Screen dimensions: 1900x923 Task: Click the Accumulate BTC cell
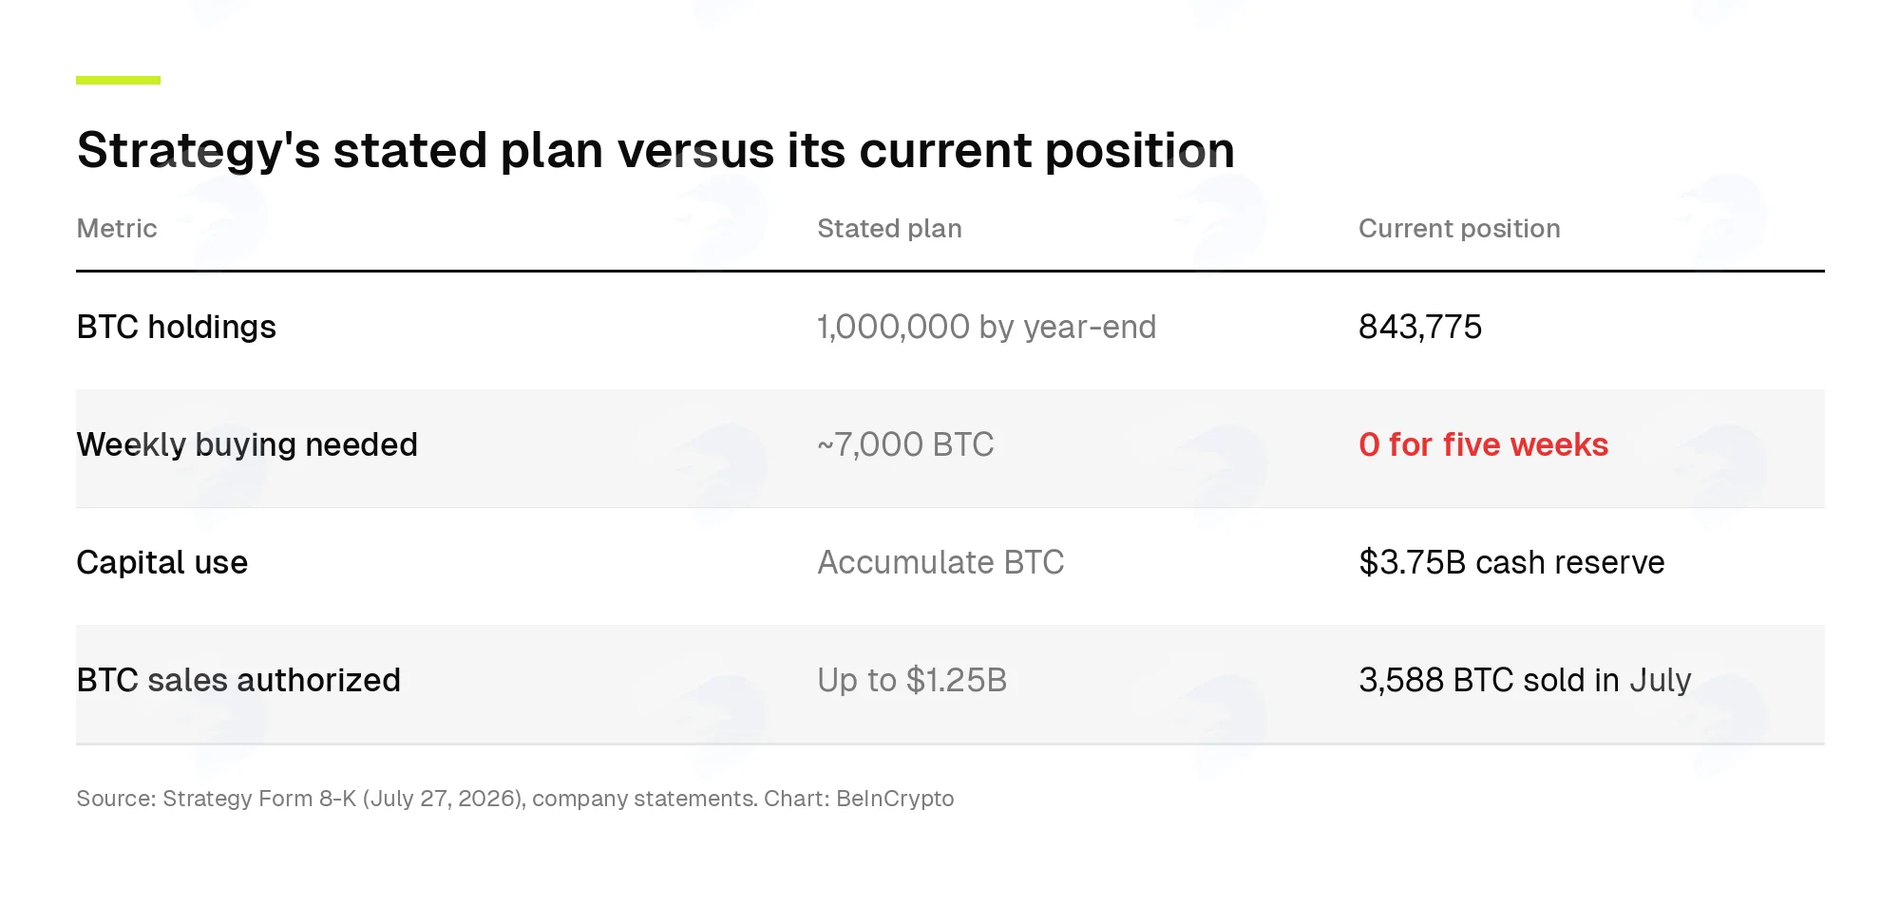(x=940, y=563)
